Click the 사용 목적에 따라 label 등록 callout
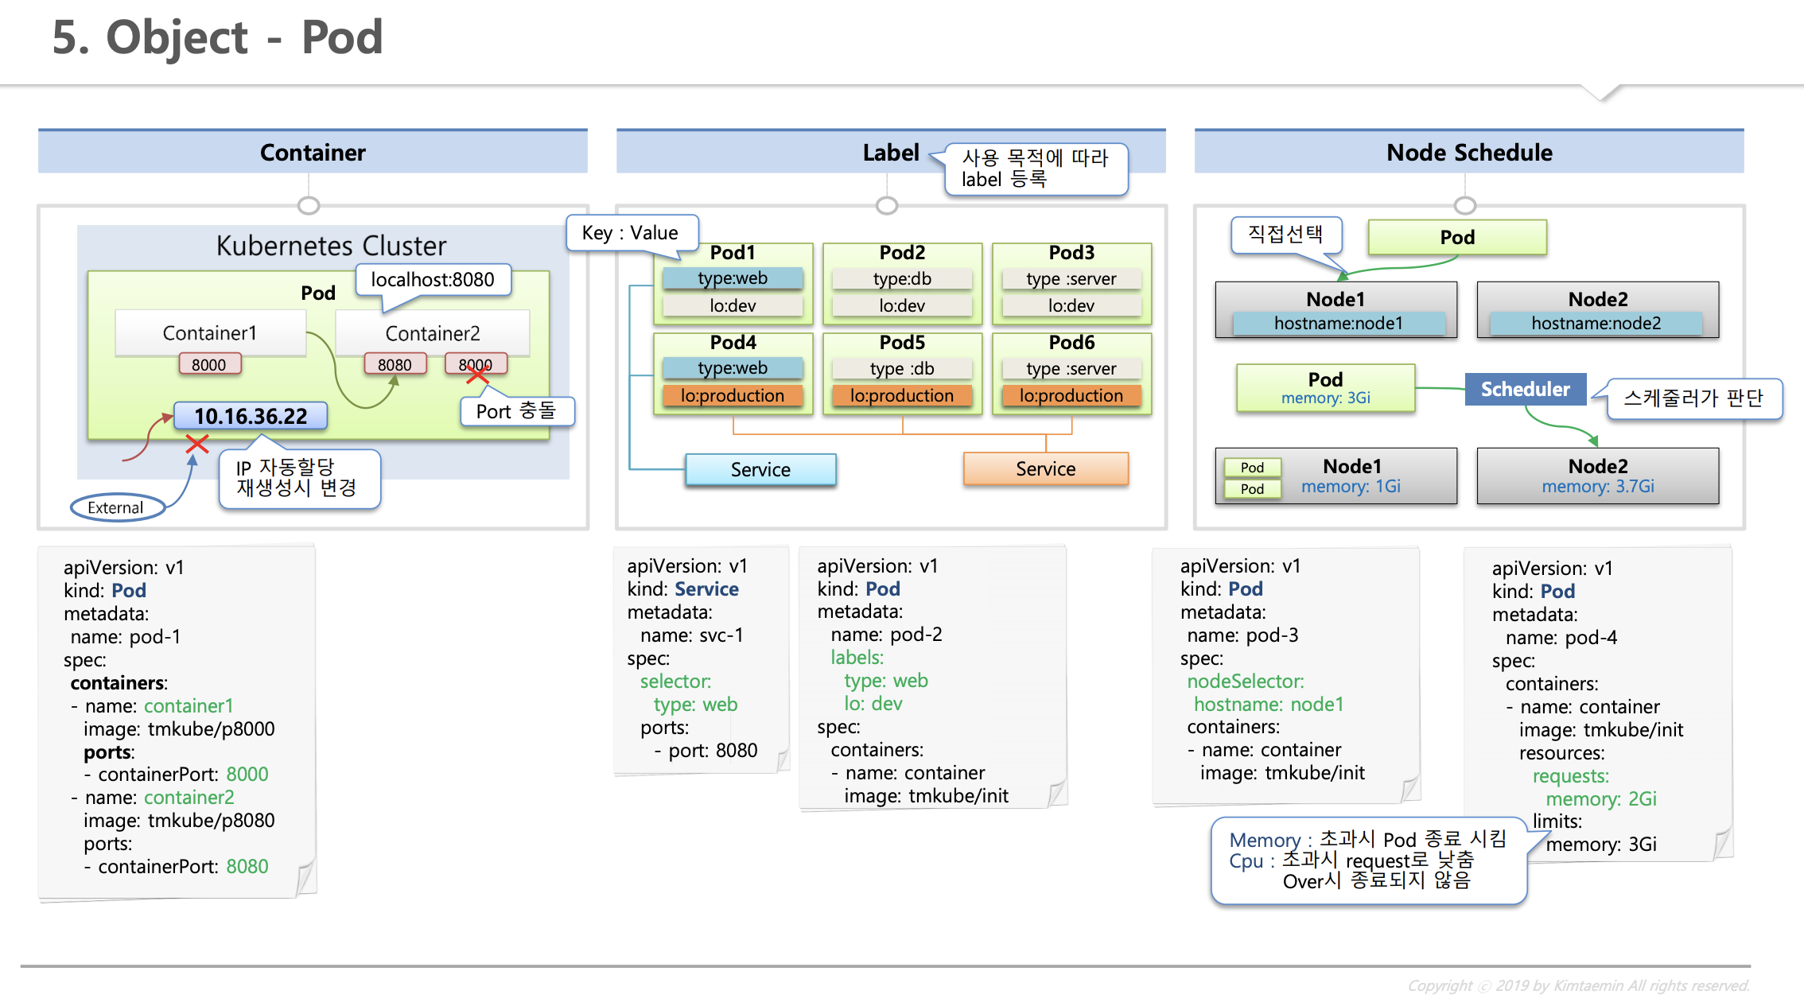The image size is (1804, 1002). (1036, 169)
